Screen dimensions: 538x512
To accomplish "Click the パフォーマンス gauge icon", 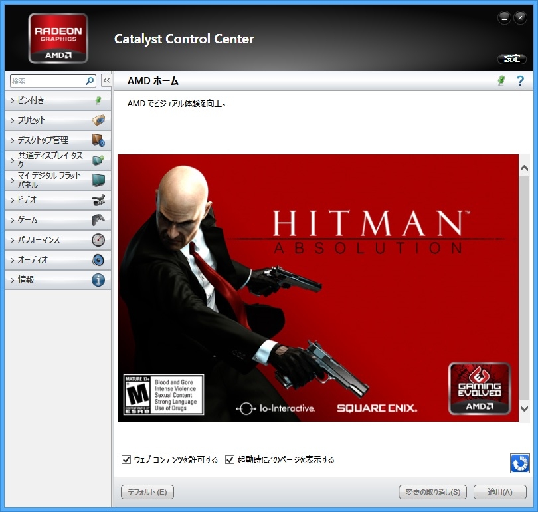I will (98, 240).
